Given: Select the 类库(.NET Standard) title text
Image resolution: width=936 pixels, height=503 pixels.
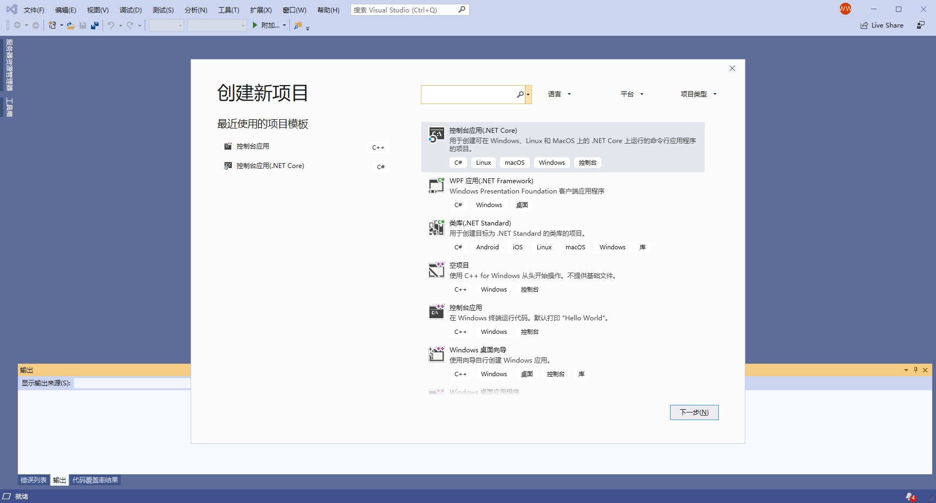Looking at the screenshot, I should tap(480, 223).
